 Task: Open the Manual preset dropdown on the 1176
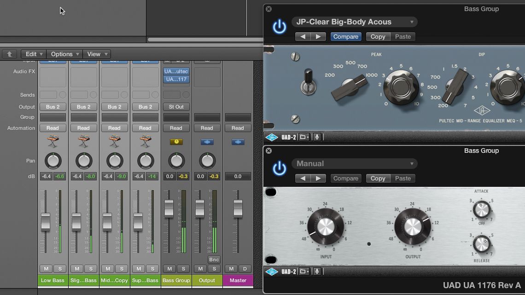coord(354,163)
